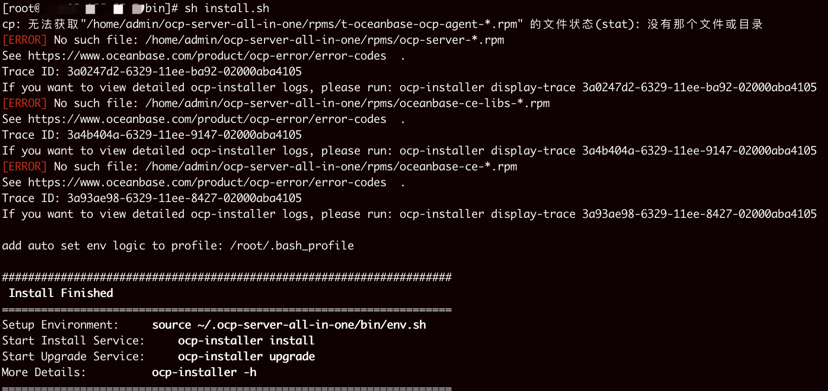Click the second oceanbase error-codes URL
This screenshot has width=828, height=391.
(x=207, y=119)
